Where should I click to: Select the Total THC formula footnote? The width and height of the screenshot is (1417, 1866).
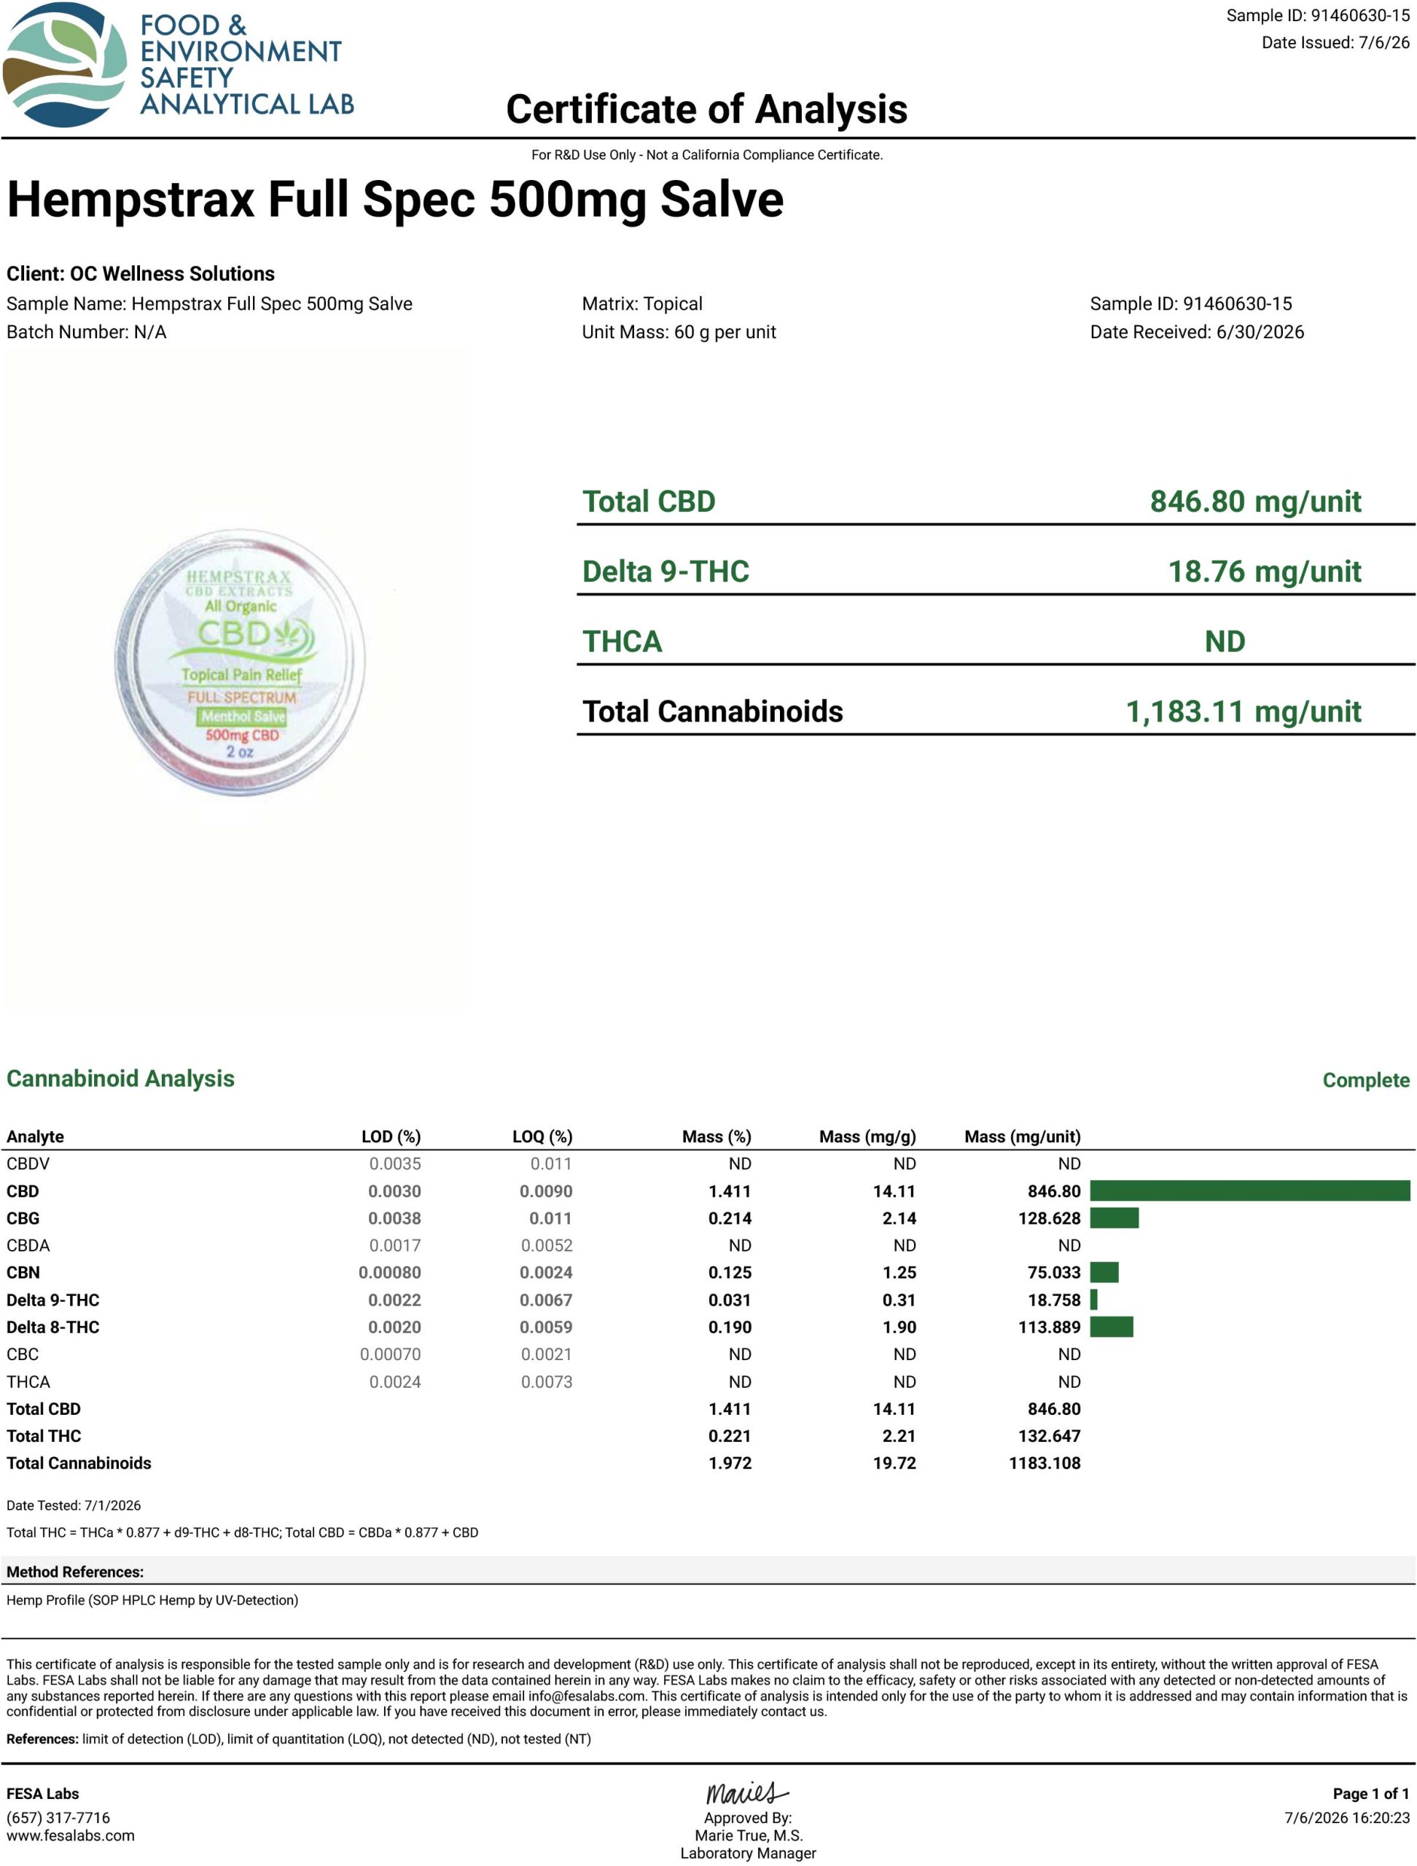pyautogui.click(x=243, y=1533)
